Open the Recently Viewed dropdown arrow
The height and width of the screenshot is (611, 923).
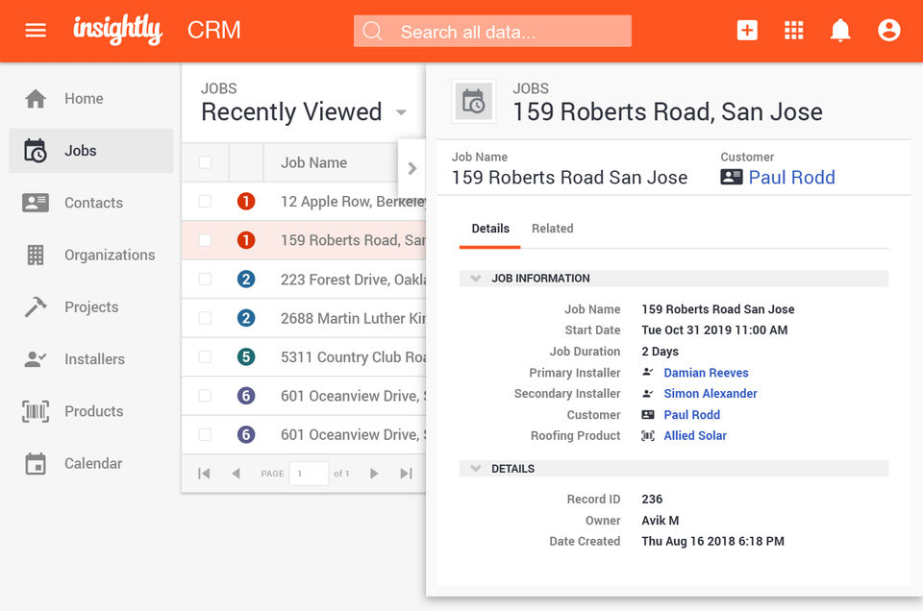coord(402,112)
